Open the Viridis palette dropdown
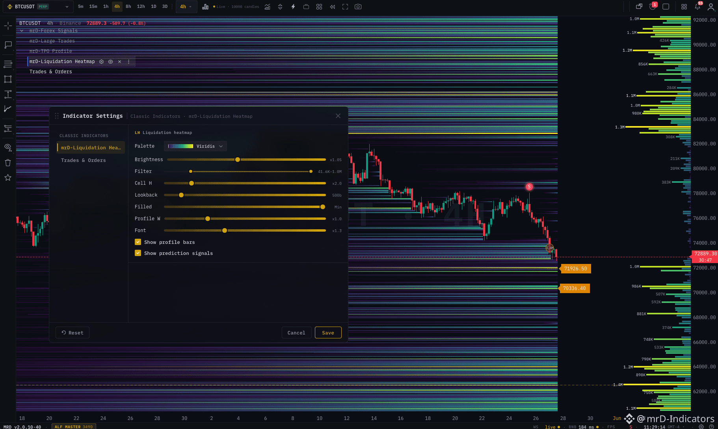Screen dimensions: 718x429 point(195,146)
